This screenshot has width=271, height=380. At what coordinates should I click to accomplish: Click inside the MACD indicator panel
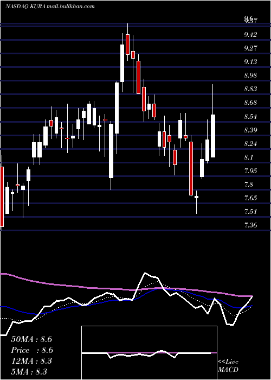coord(149,353)
